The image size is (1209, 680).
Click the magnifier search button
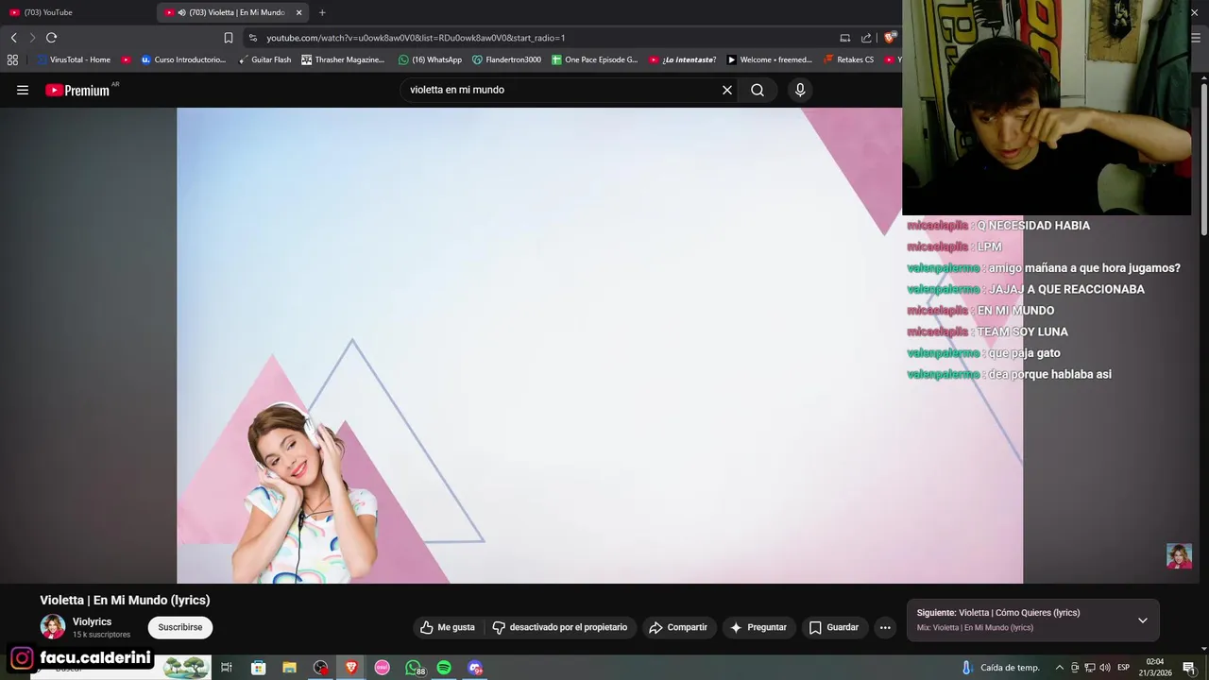pos(758,90)
